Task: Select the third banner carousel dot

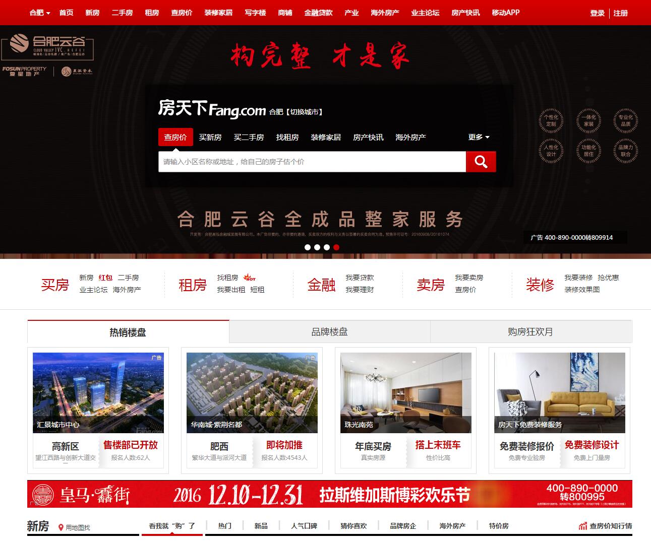Action: click(327, 247)
